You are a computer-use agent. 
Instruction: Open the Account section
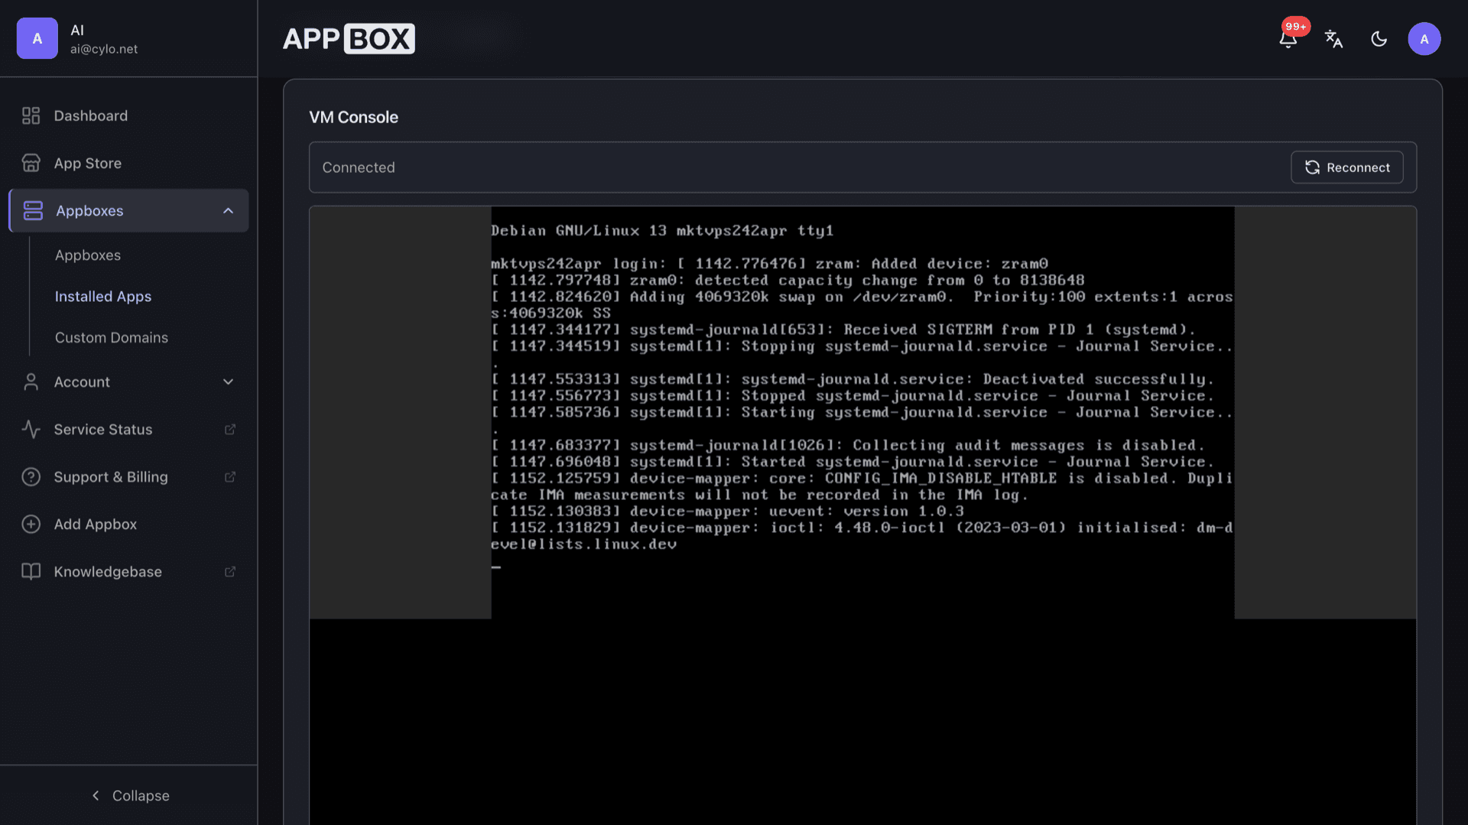(128, 382)
